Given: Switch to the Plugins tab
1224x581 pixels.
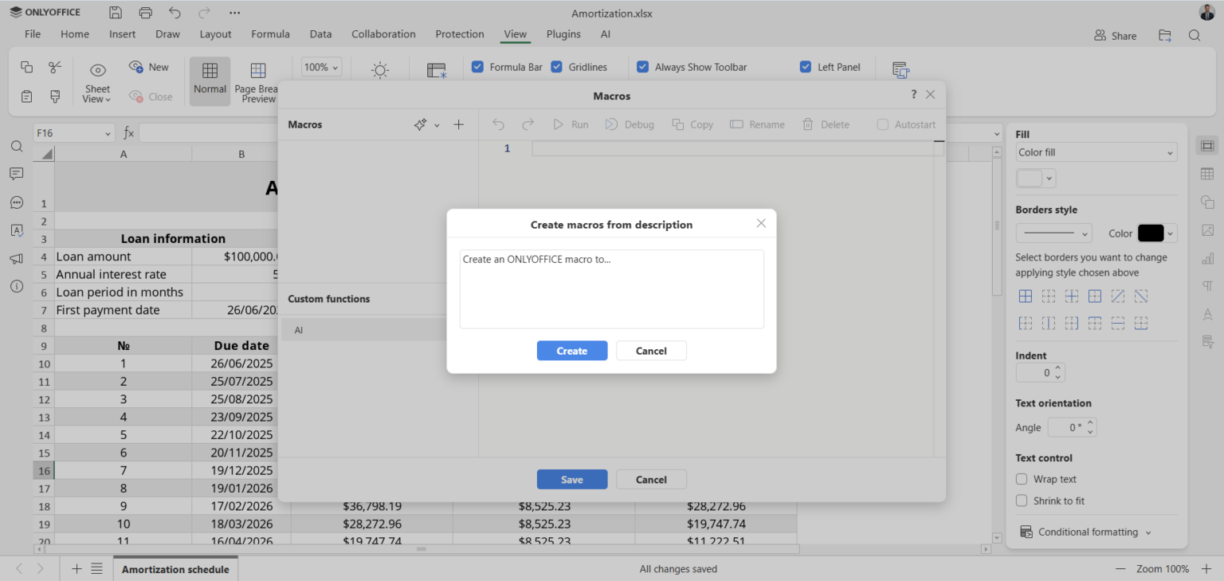Looking at the screenshot, I should (563, 34).
